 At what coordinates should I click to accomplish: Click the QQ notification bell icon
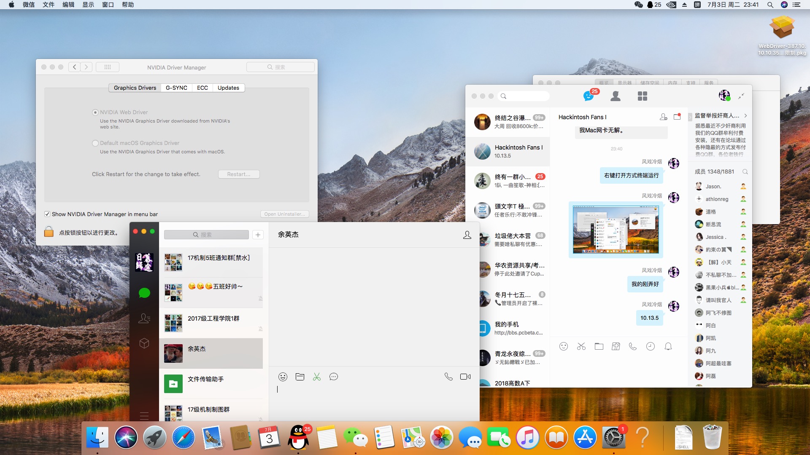coord(668,346)
